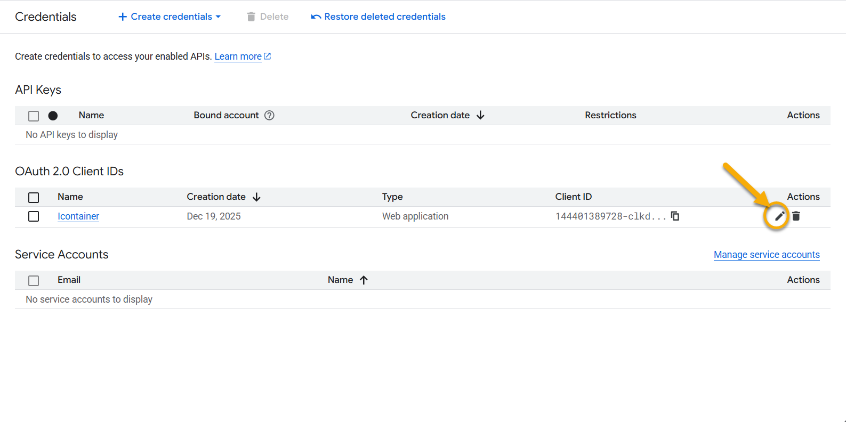Click the Restrictions column header
The height and width of the screenshot is (422, 846).
click(x=610, y=115)
